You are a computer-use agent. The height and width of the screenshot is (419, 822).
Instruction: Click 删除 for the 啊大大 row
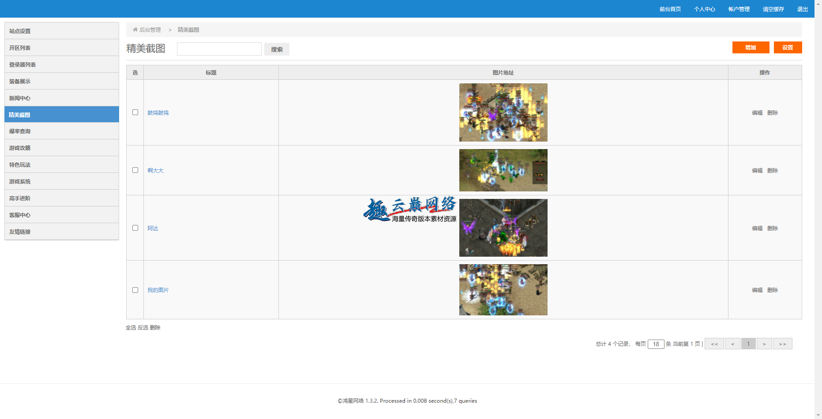[772, 171]
